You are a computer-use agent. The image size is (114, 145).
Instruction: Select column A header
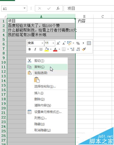point(41,17)
